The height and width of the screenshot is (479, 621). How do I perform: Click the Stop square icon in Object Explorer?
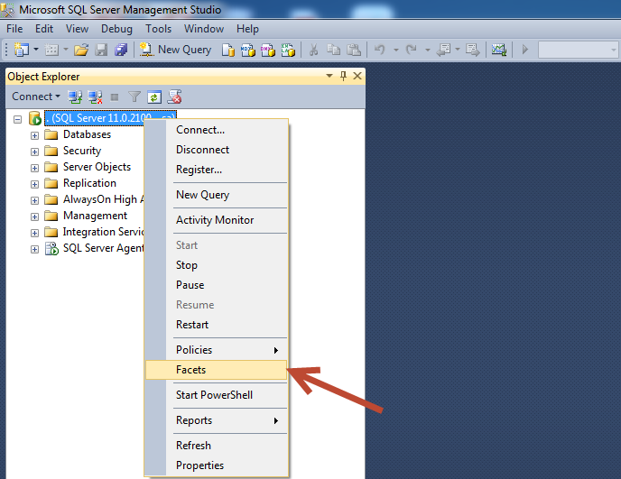(x=115, y=97)
